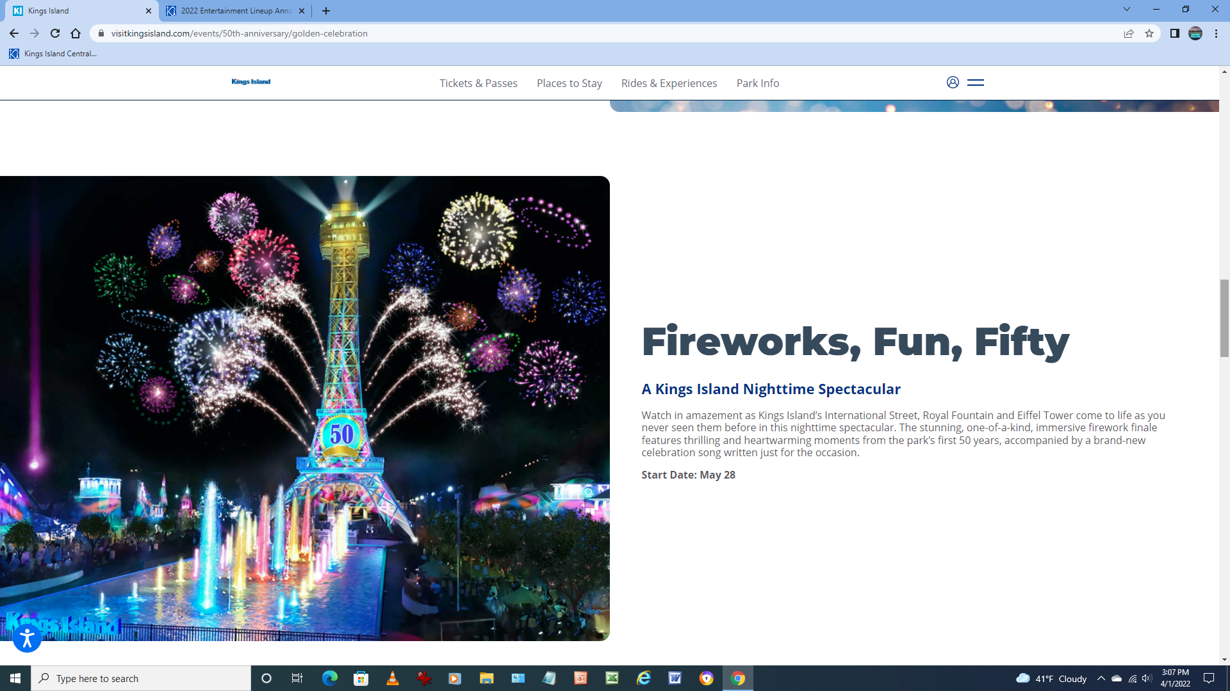Open Cortana from the taskbar
This screenshot has height=691, width=1230.
[266, 678]
